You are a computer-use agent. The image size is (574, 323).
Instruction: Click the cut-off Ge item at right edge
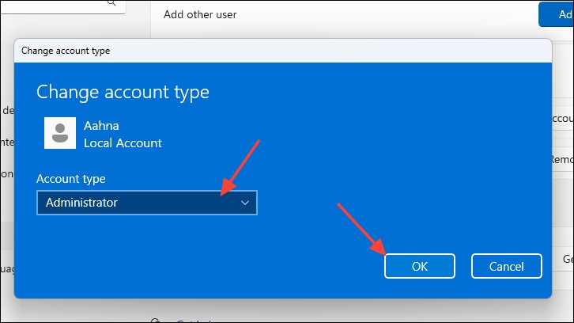(x=568, y=259)
